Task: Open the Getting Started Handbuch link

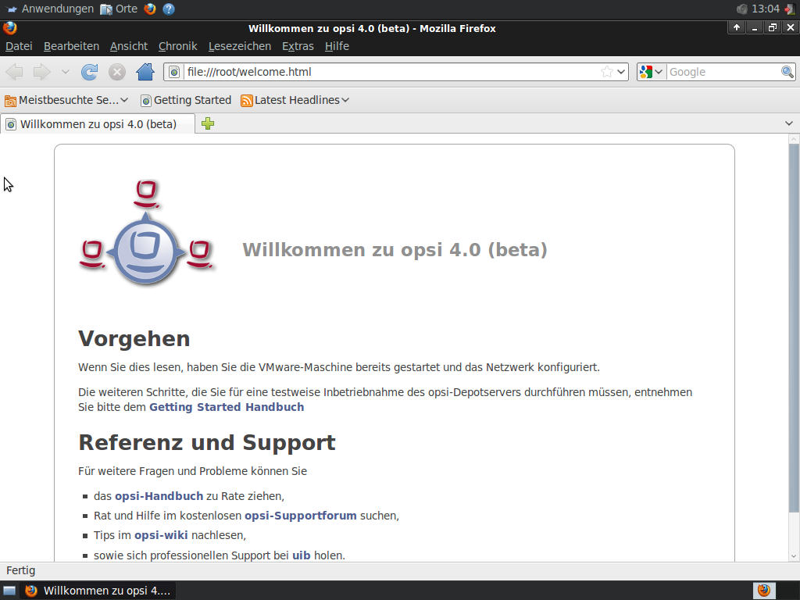Action: coord(227,407)
